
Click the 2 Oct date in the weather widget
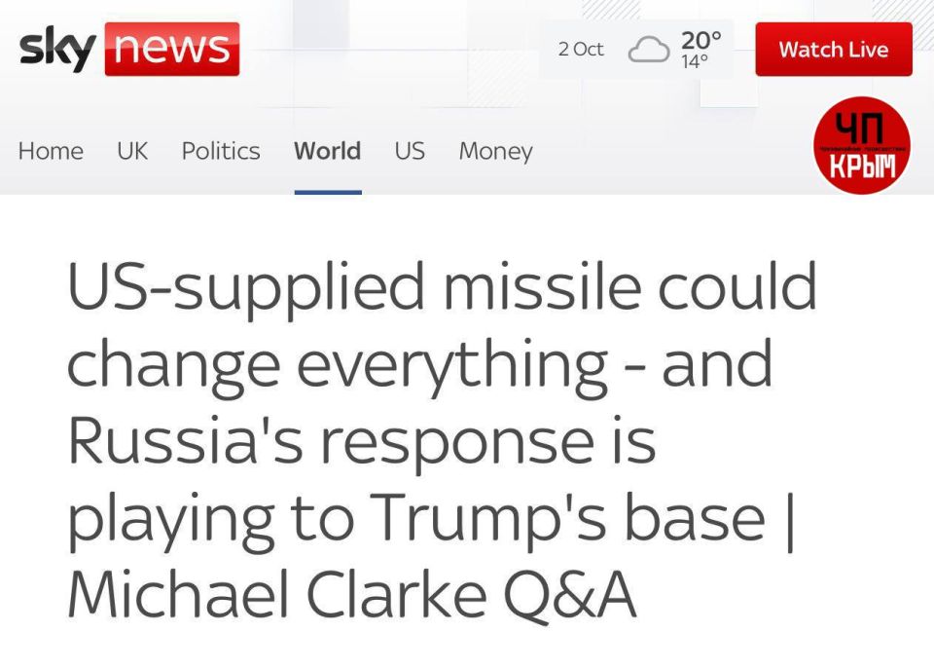[x=580, y=49]
